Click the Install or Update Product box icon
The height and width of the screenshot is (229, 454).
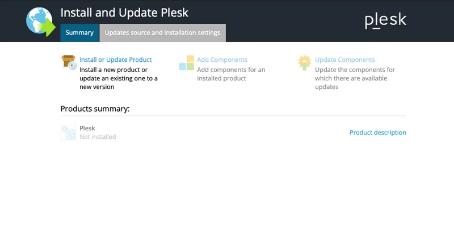point(69,62)
